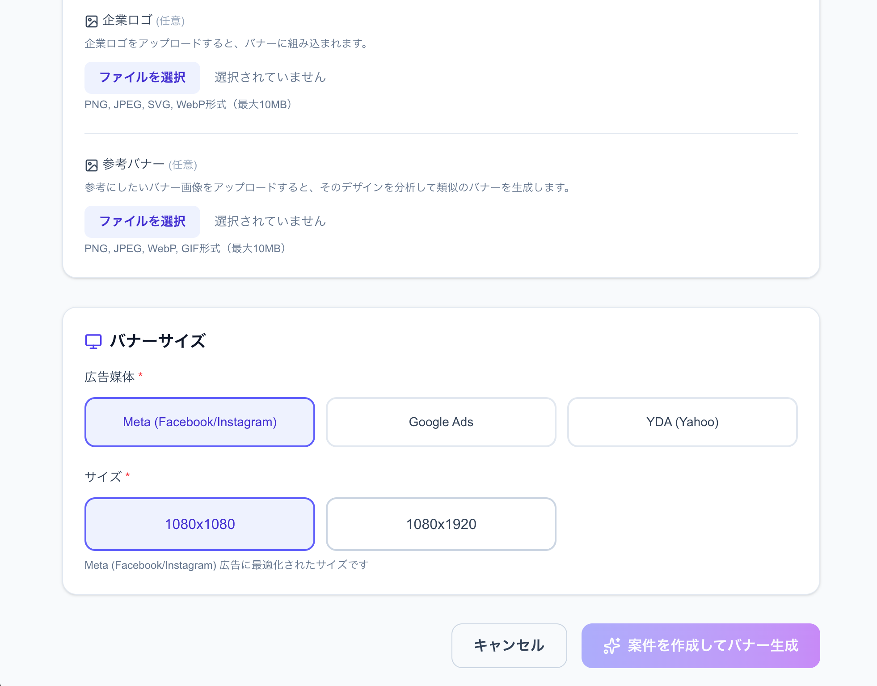
Task: Select Google Ads as ad platform
Action: (441, 422)
